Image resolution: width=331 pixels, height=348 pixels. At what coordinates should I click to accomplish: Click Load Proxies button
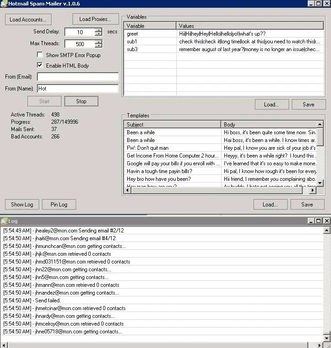[95, 19]
